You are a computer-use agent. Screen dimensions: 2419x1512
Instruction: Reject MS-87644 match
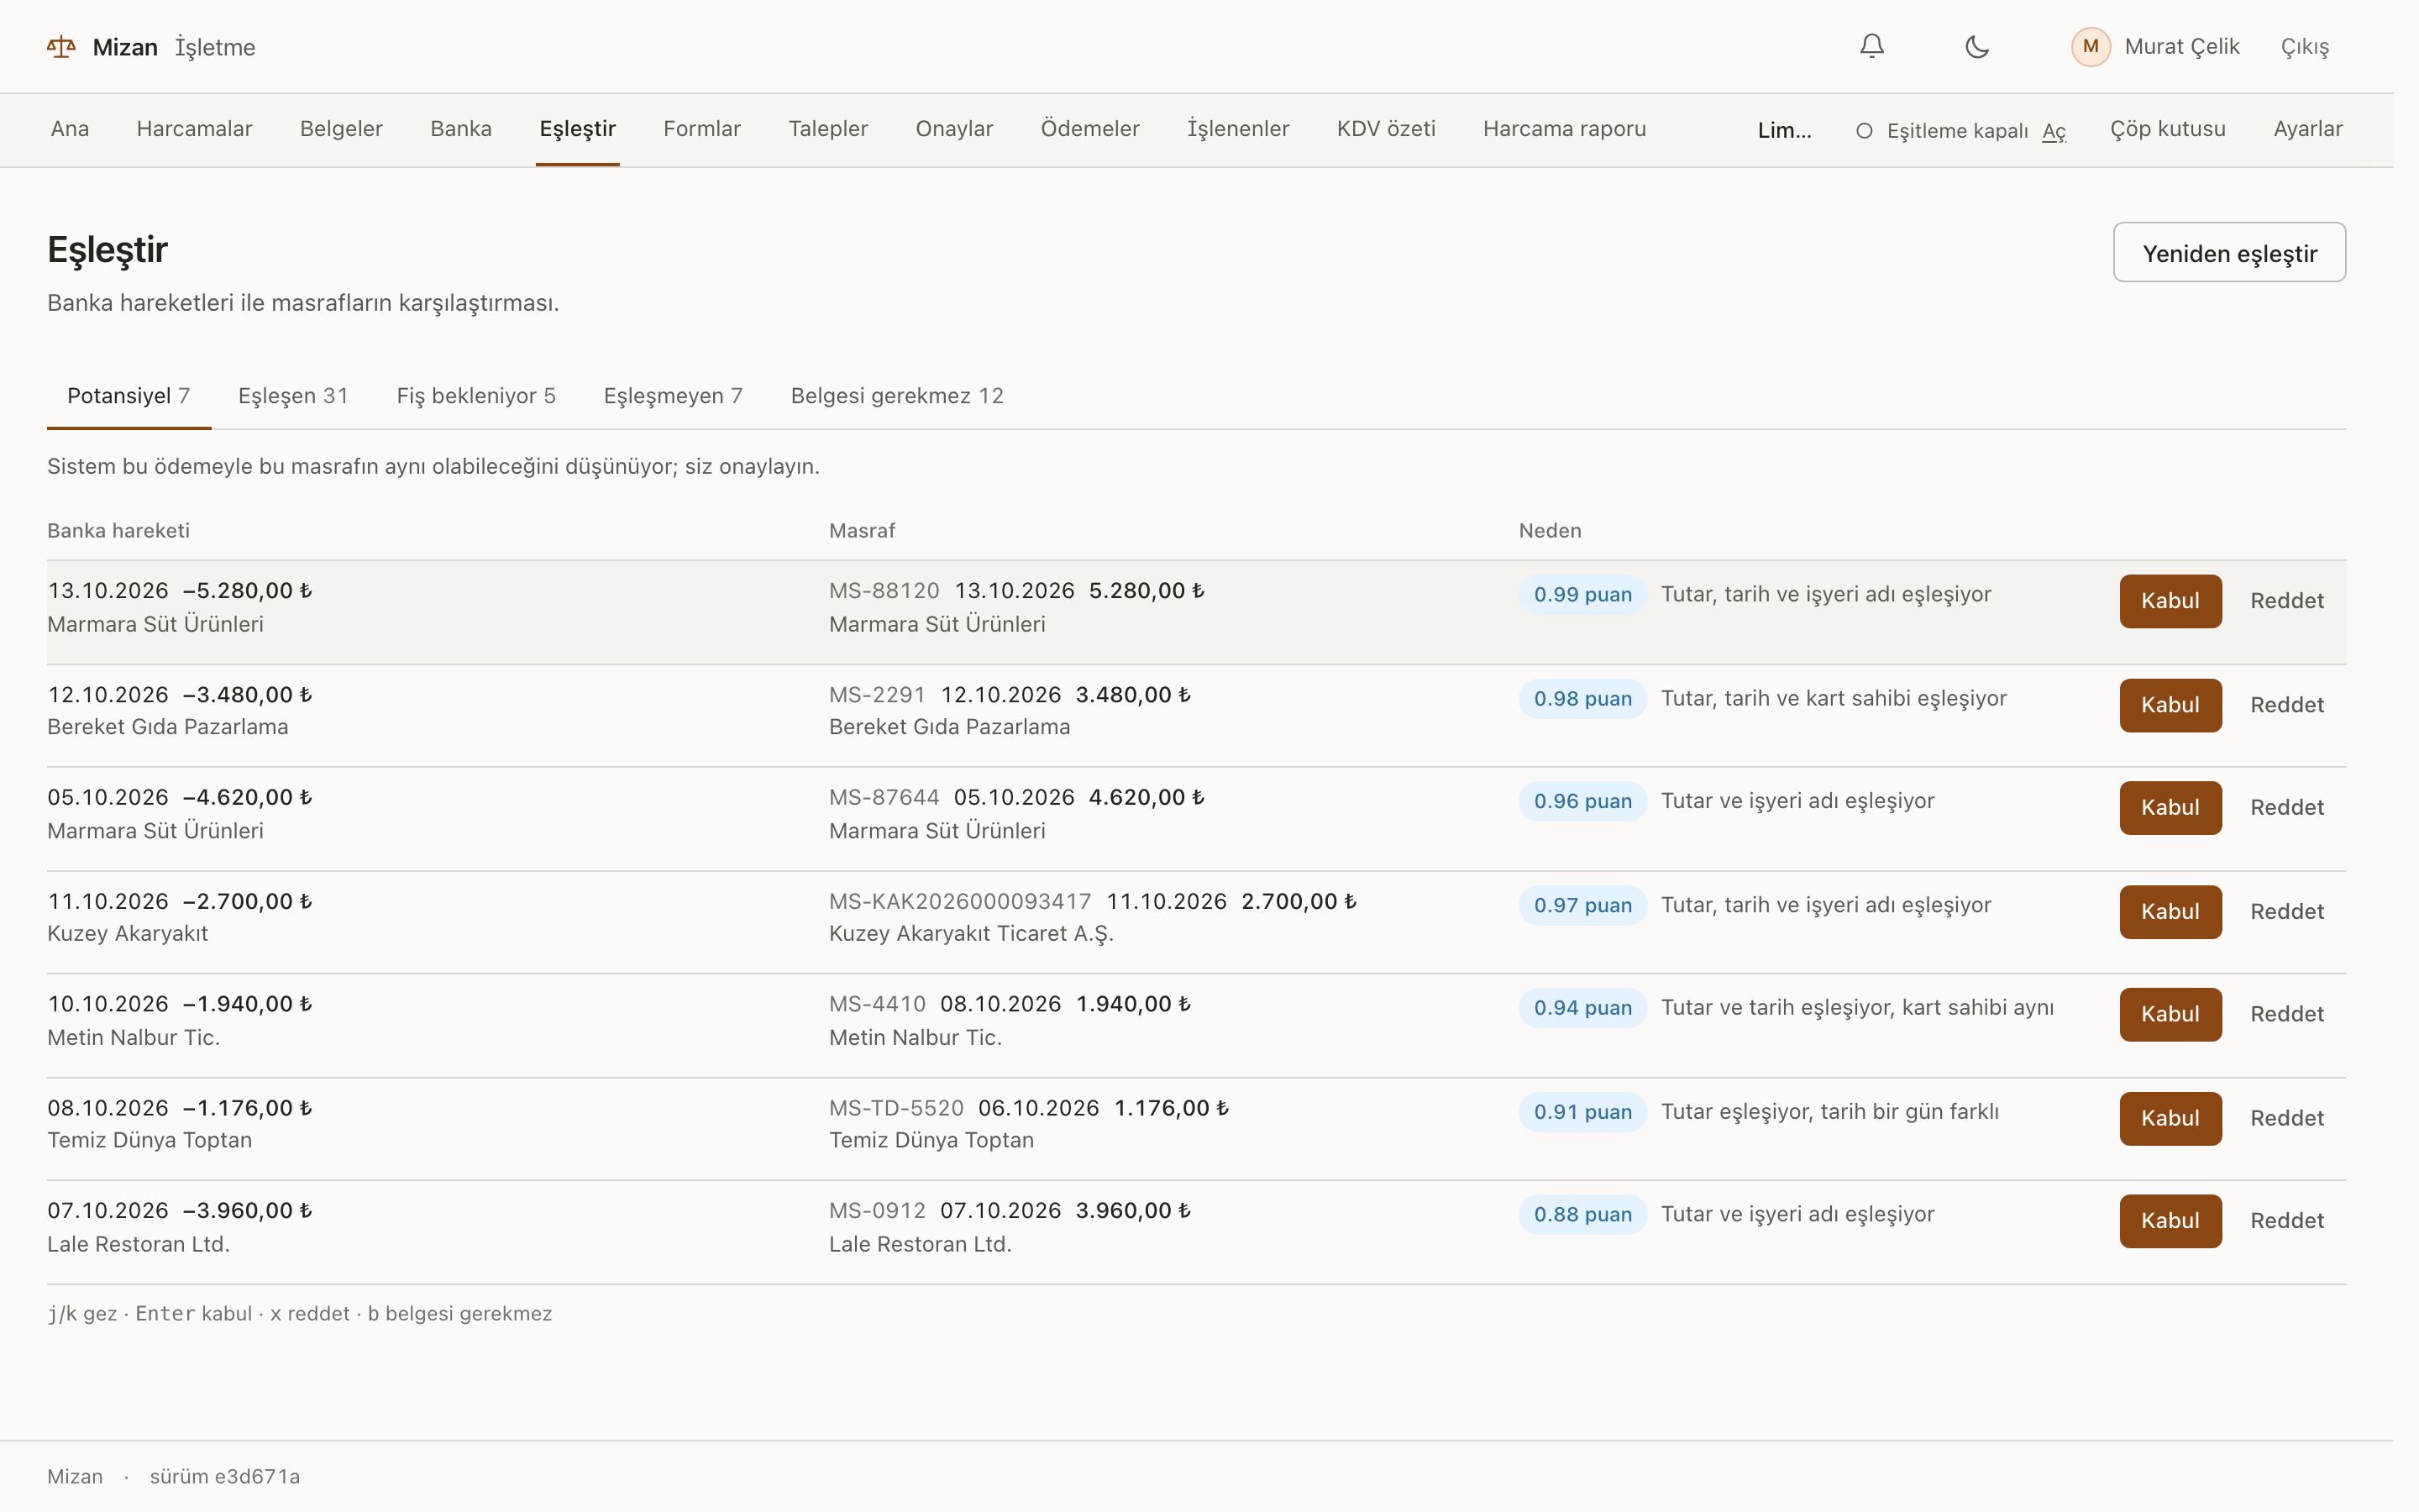(x=2286, y=808)
